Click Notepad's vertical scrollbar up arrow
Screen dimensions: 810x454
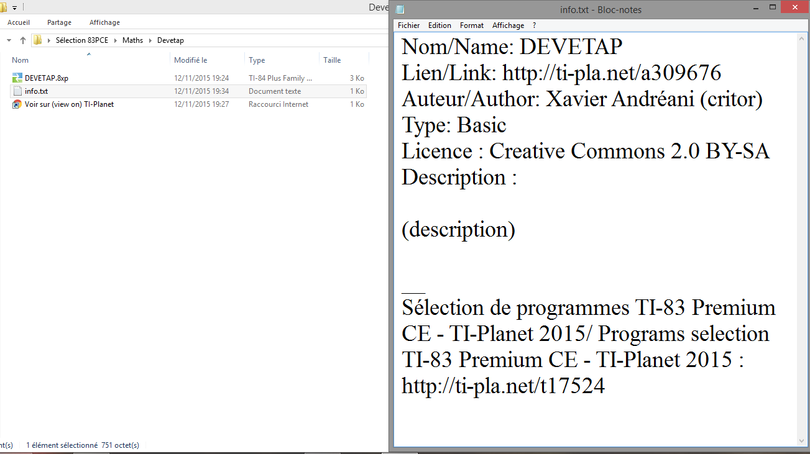tap(803, 39)
